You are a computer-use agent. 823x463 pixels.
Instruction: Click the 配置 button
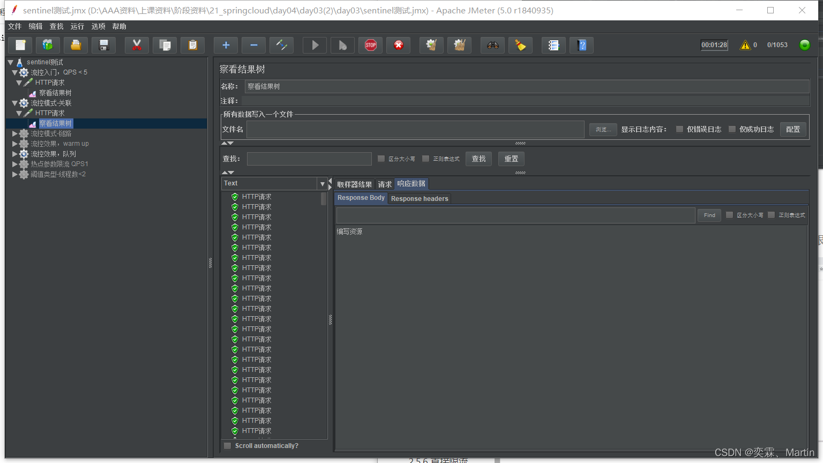coord(793,129)
